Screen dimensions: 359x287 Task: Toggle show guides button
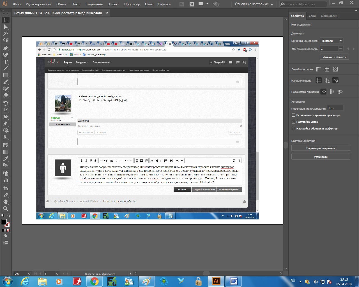[x=319, y=80]
